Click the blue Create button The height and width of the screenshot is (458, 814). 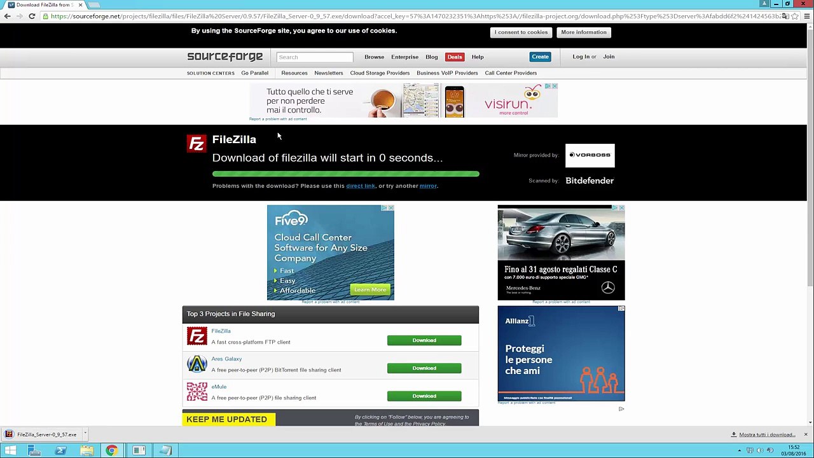coord(540,57)
